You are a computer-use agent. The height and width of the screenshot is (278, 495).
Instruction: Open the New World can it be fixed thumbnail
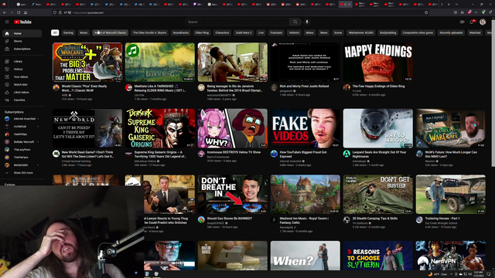pos(87,128)
